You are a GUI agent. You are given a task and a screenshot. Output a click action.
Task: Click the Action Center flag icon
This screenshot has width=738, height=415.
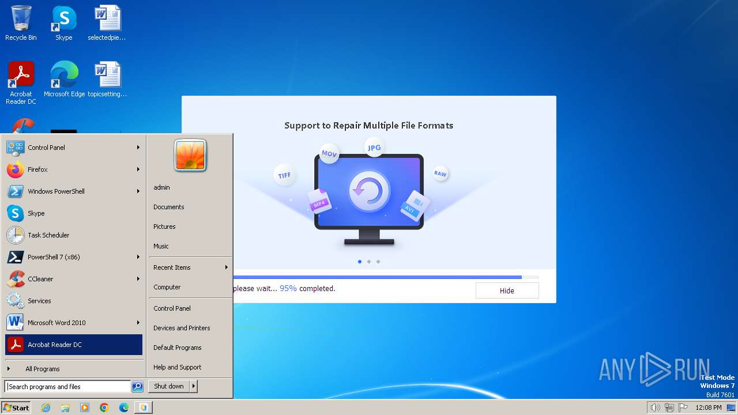(684, 408)
